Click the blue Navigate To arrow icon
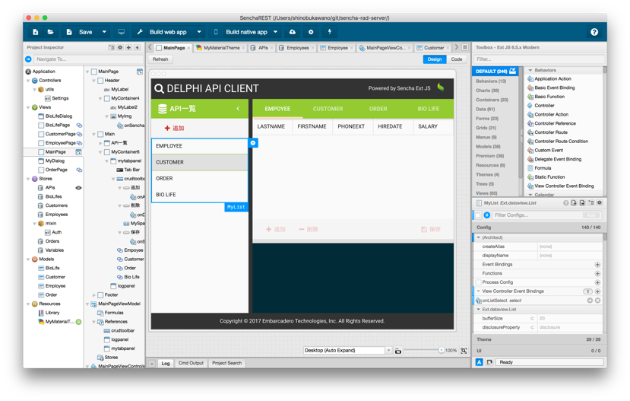 28,59
